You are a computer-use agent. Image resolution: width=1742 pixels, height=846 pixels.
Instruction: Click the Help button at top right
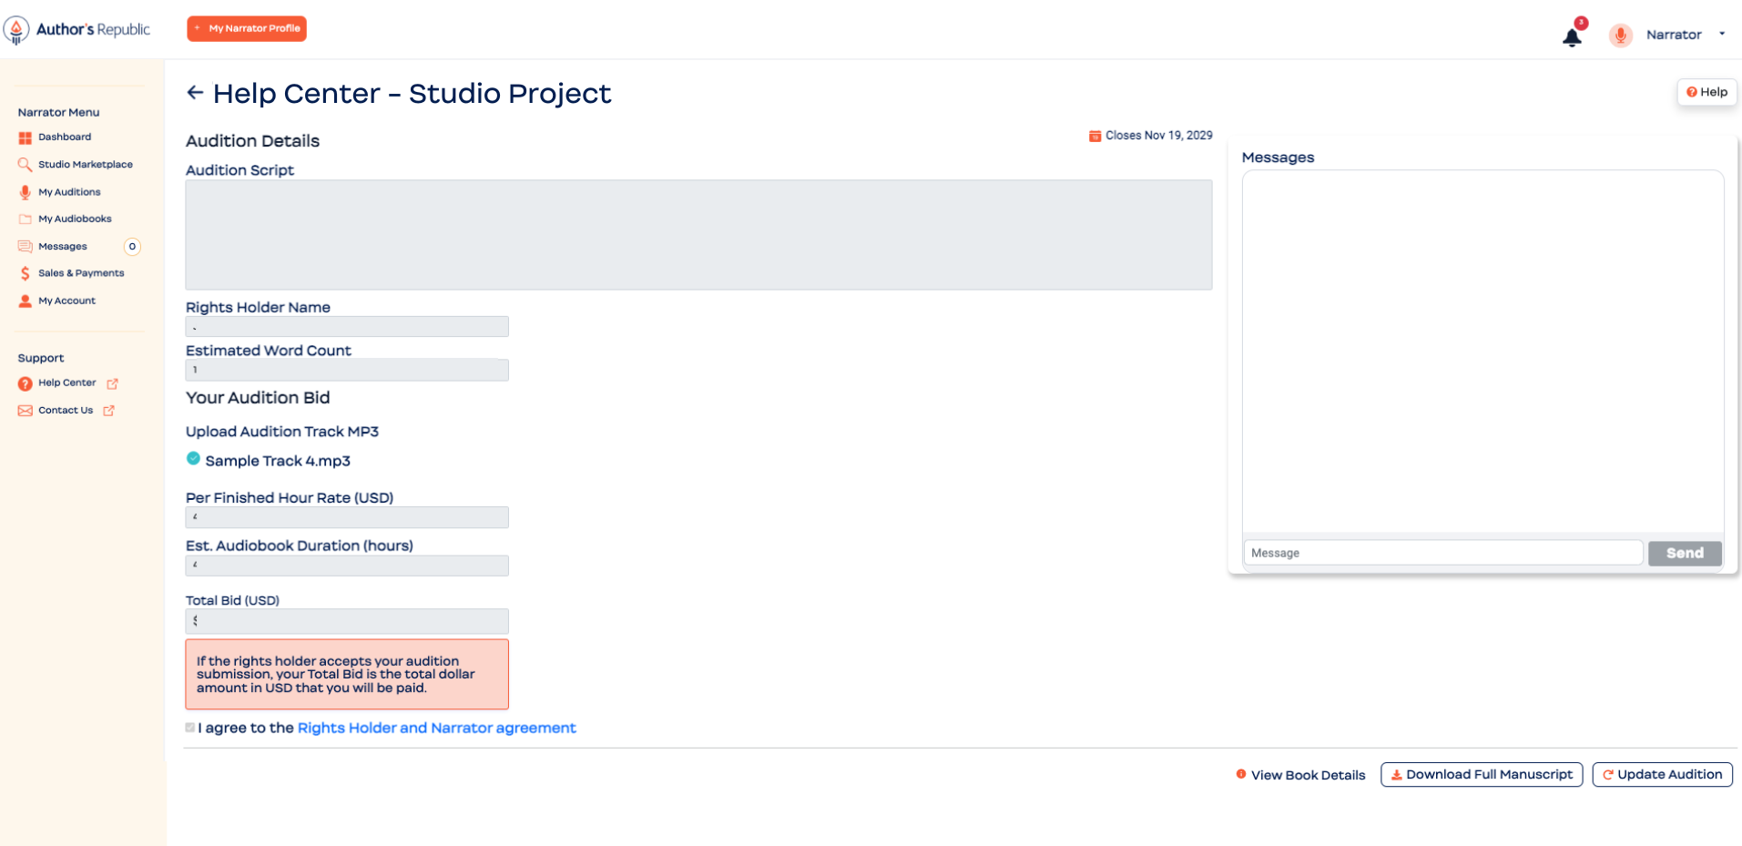point(1706,92)
